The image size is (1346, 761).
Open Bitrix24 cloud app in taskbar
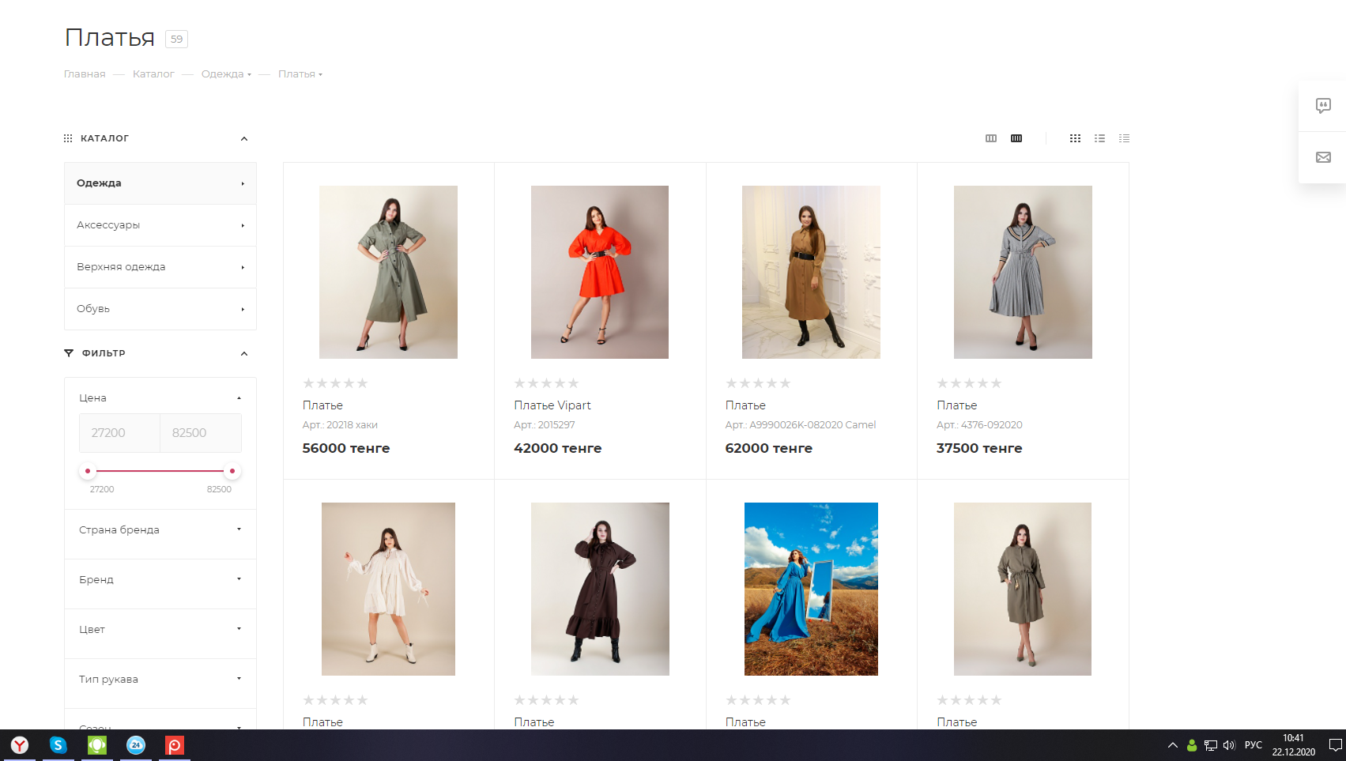136,745
